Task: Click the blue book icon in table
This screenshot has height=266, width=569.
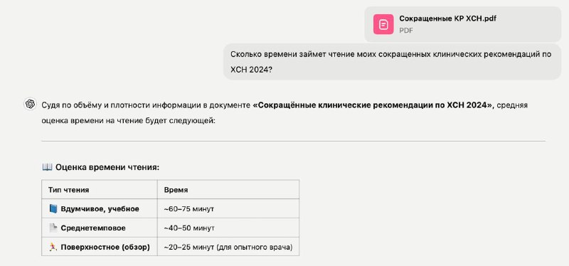Action: (53, 208)
